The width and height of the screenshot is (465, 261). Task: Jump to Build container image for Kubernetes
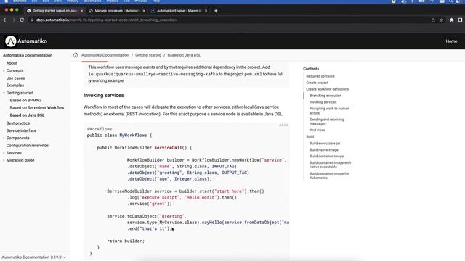329,175
